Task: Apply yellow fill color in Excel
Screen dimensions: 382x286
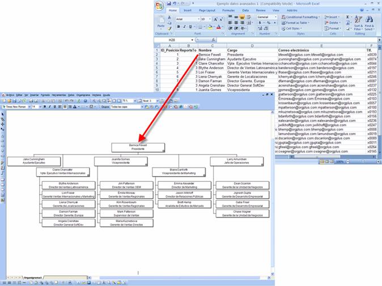Action: coord(210,27)
